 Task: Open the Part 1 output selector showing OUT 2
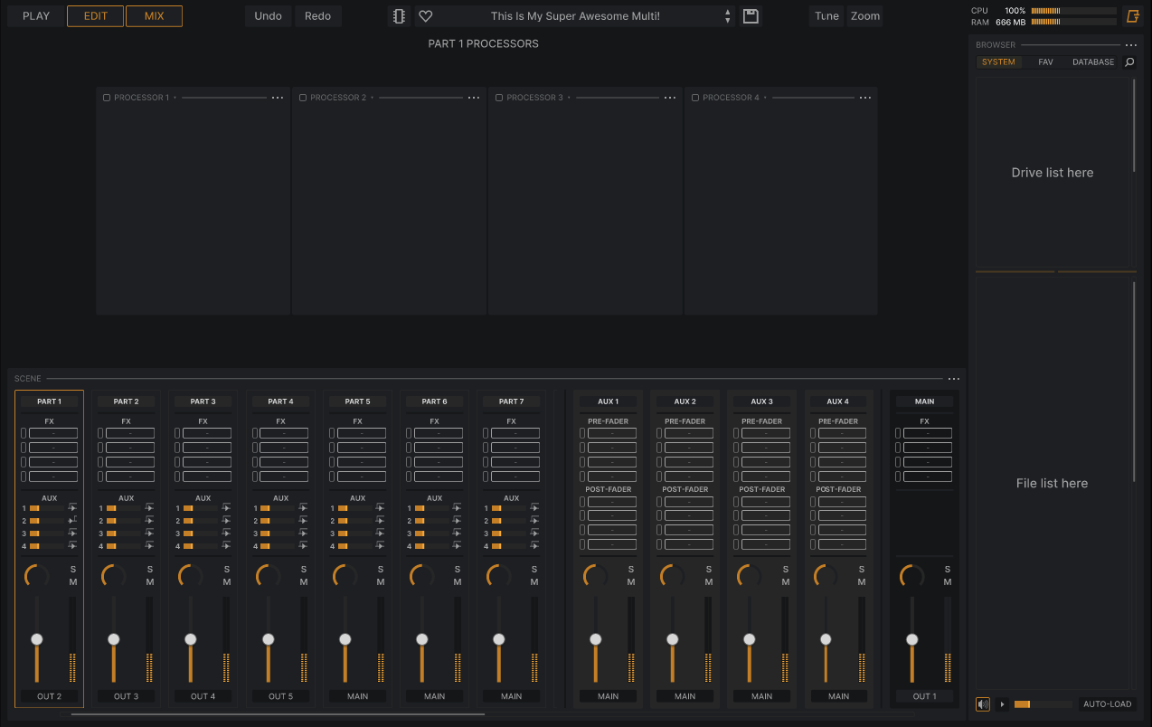tap(50, 696)
